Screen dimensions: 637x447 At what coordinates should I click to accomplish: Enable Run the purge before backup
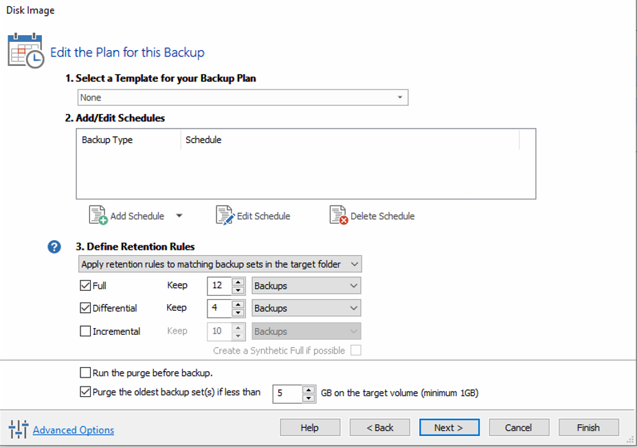click(86, 373)
